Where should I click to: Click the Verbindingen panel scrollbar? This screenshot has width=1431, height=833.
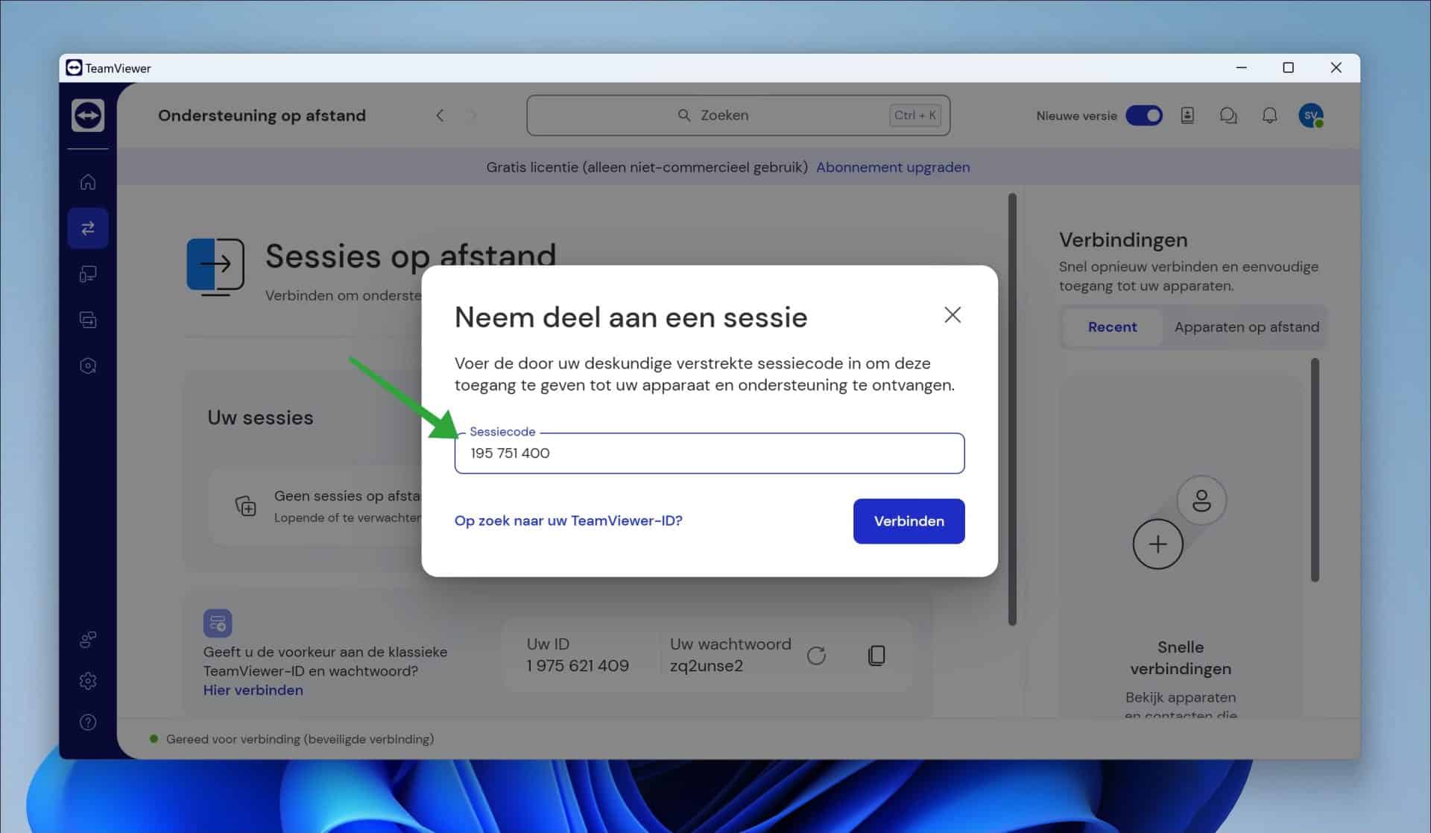[1315, 470]
